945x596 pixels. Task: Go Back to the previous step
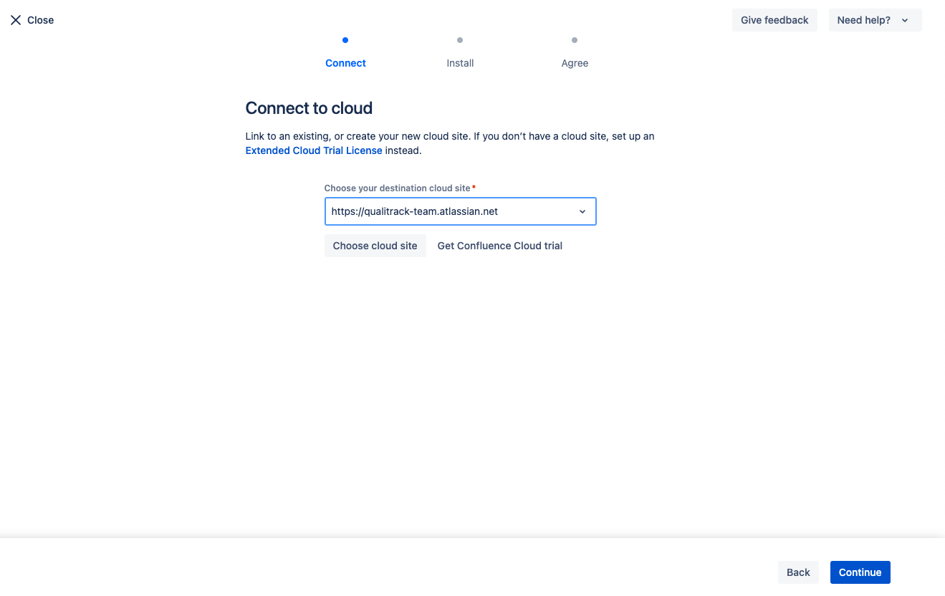(x=797, y=572)
